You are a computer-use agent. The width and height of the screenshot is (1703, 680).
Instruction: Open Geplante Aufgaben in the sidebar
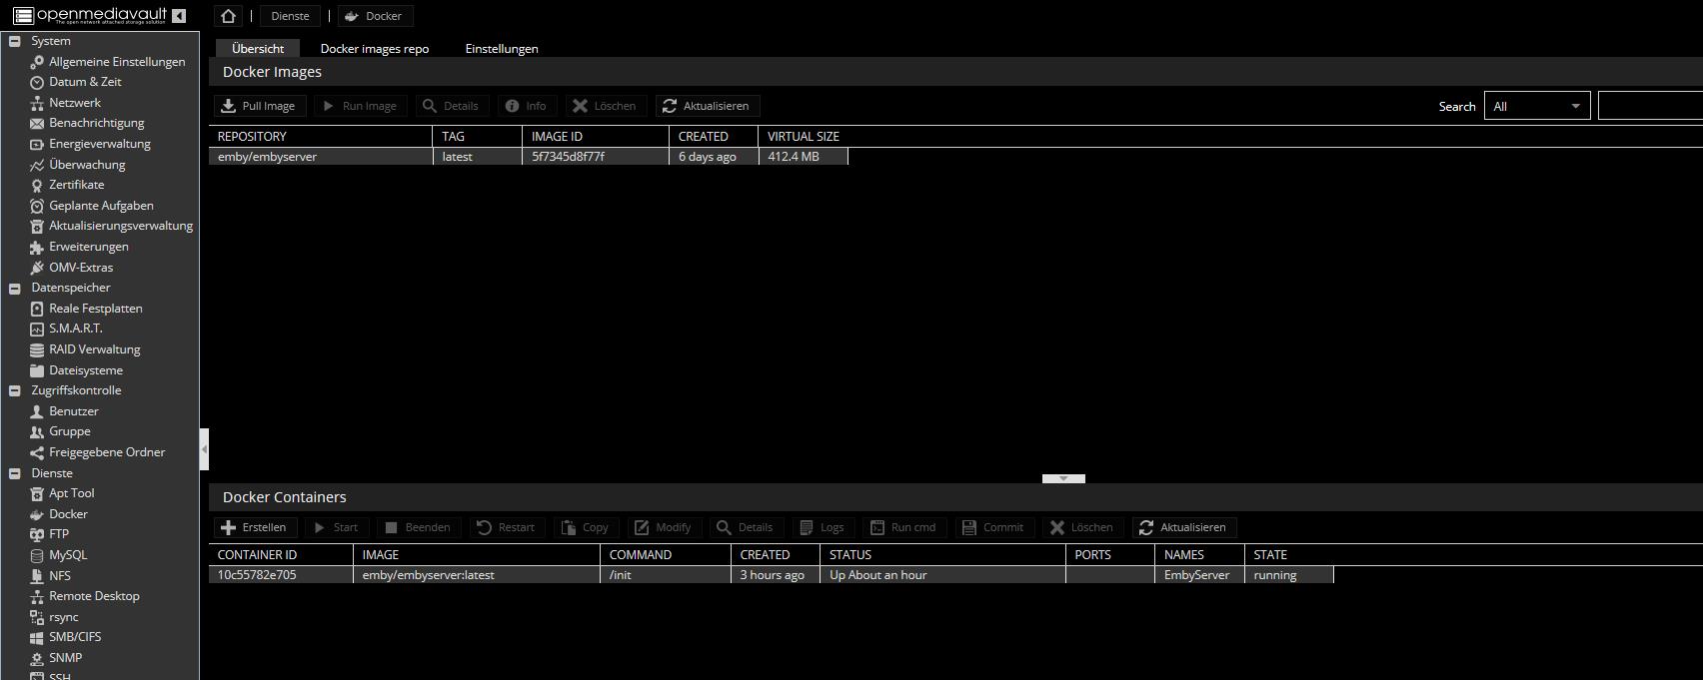101,206
